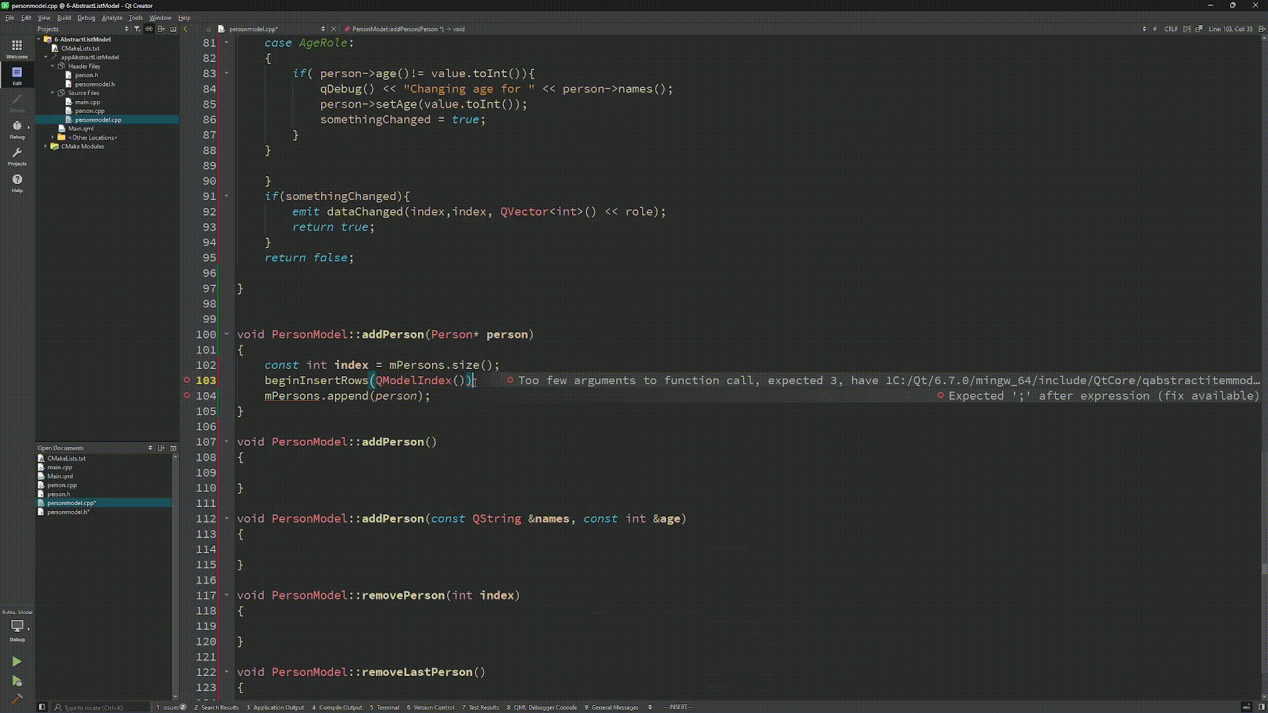This screenshot has width=1268, height=713.
Task: Collapse the Source Files tree node
Action: 52,93
